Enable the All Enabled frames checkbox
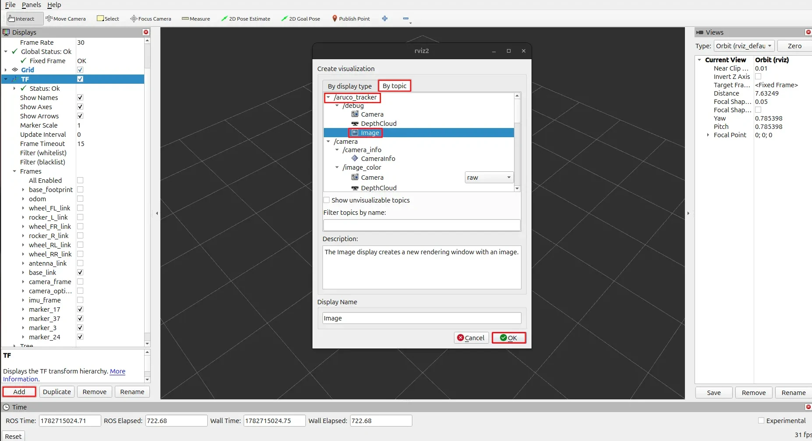This screenshot has width=812, height=441. [80, 180]
